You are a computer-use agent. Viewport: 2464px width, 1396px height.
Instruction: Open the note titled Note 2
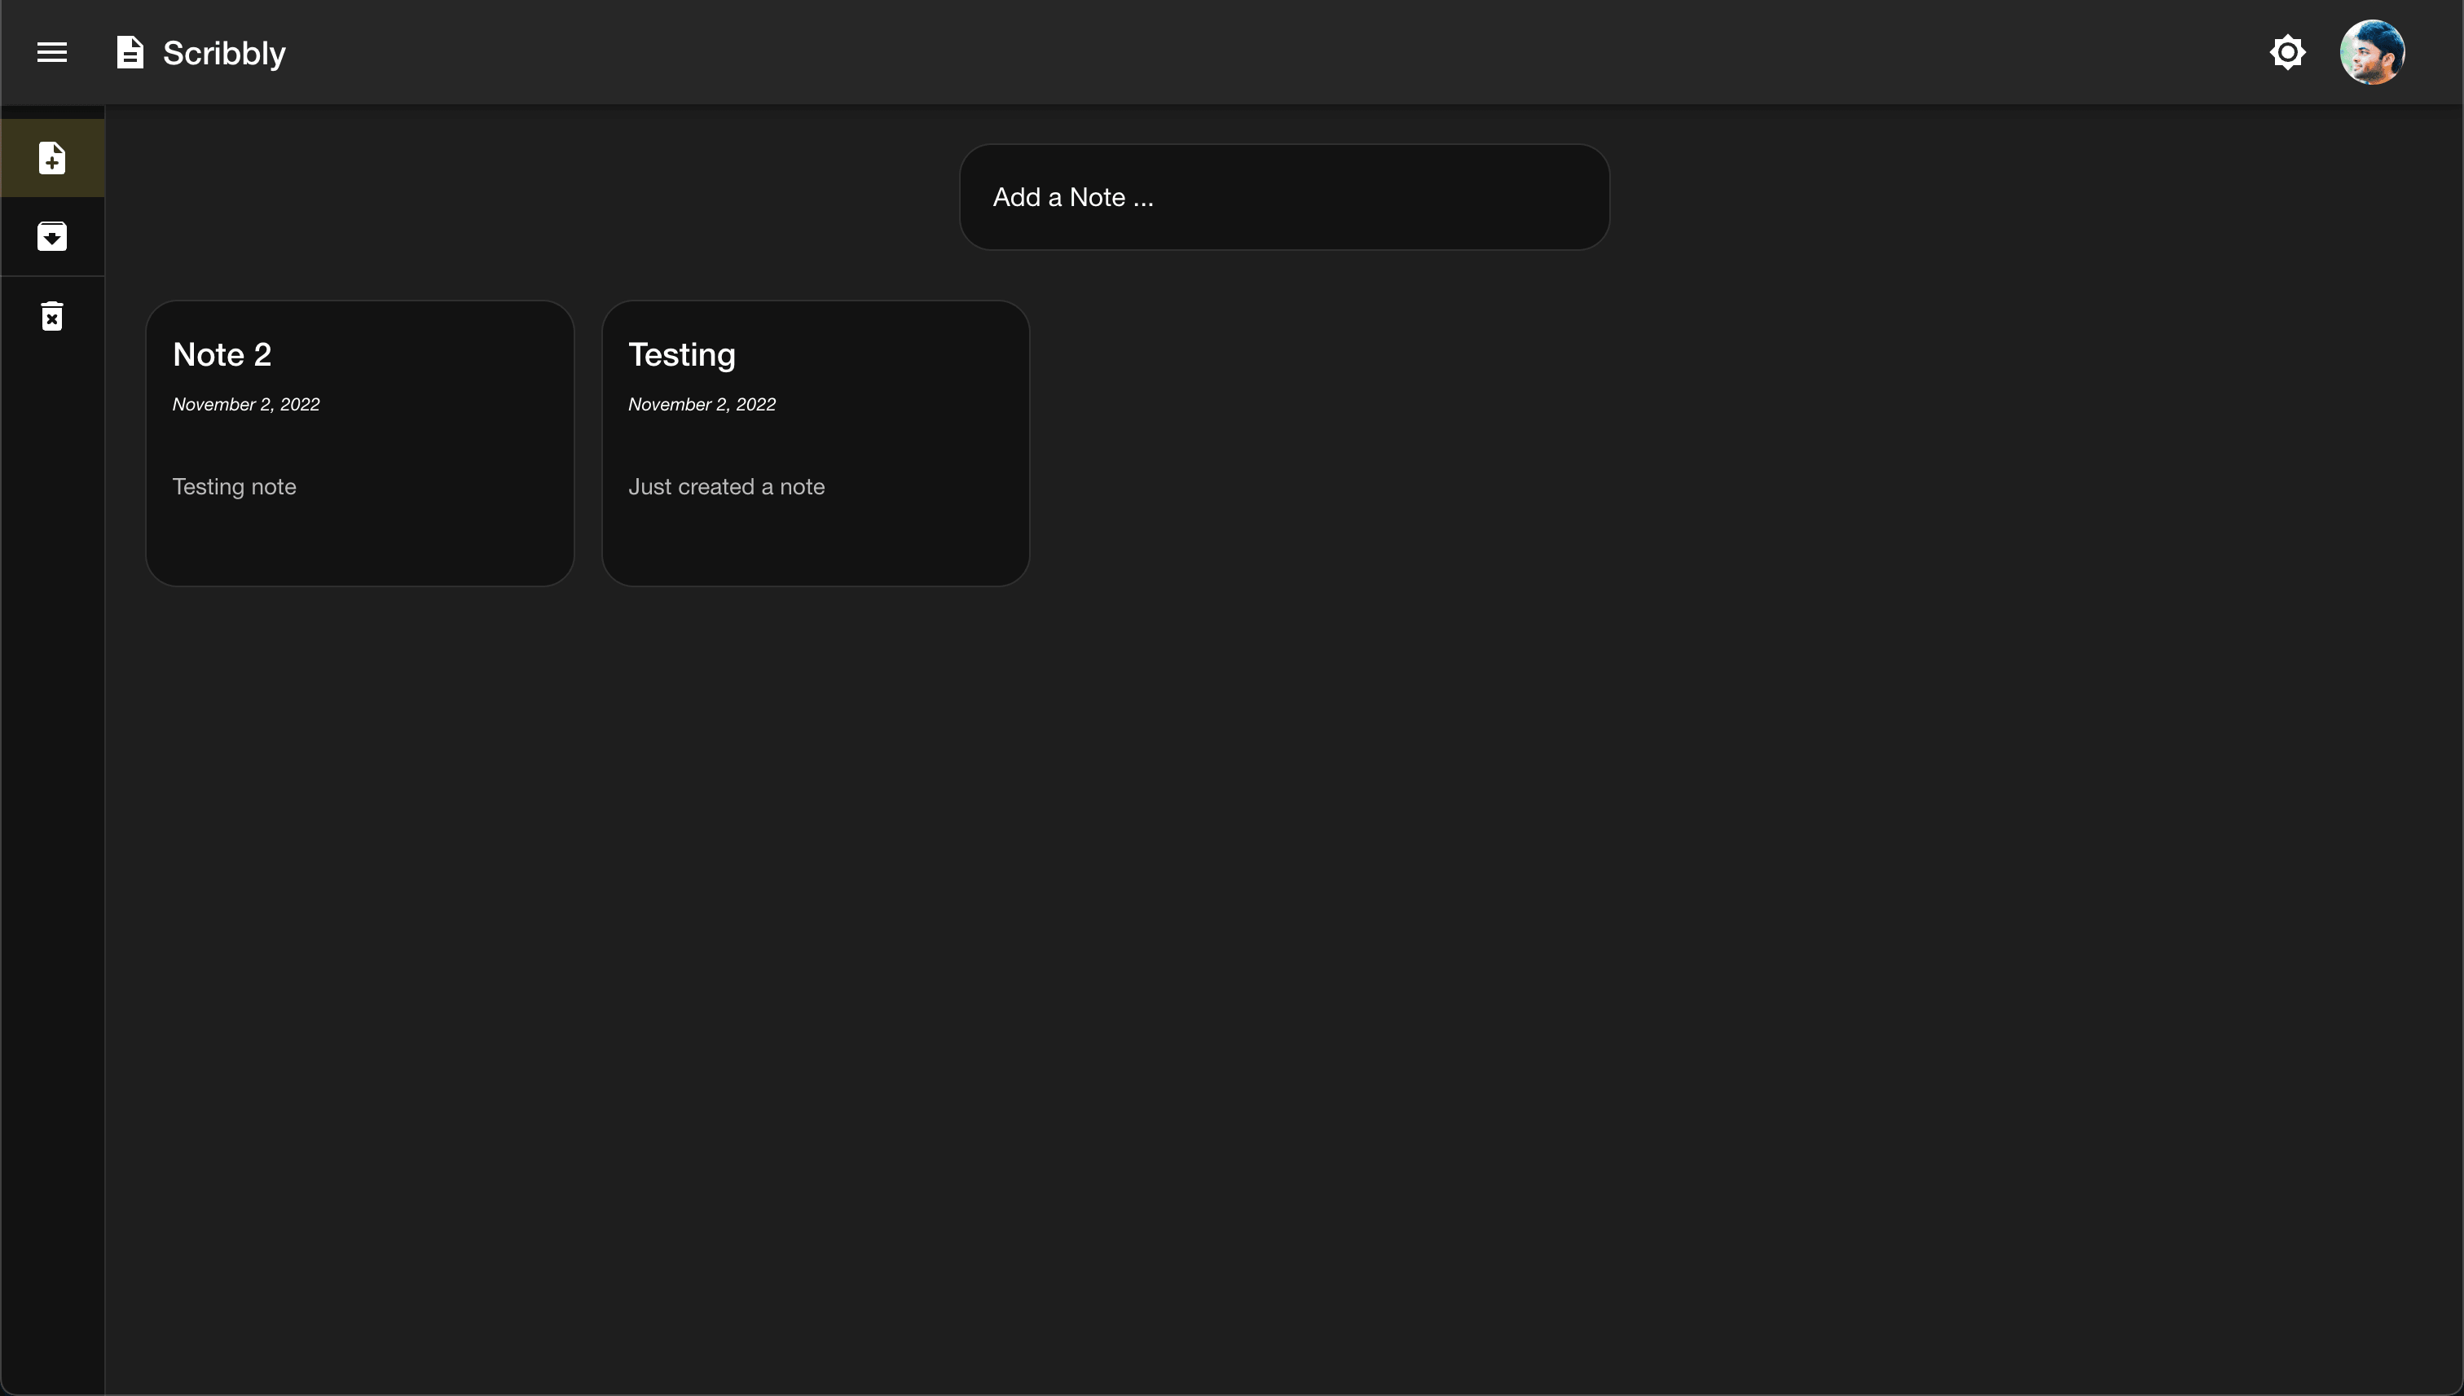pyautogui.click(x=359, y=442)
